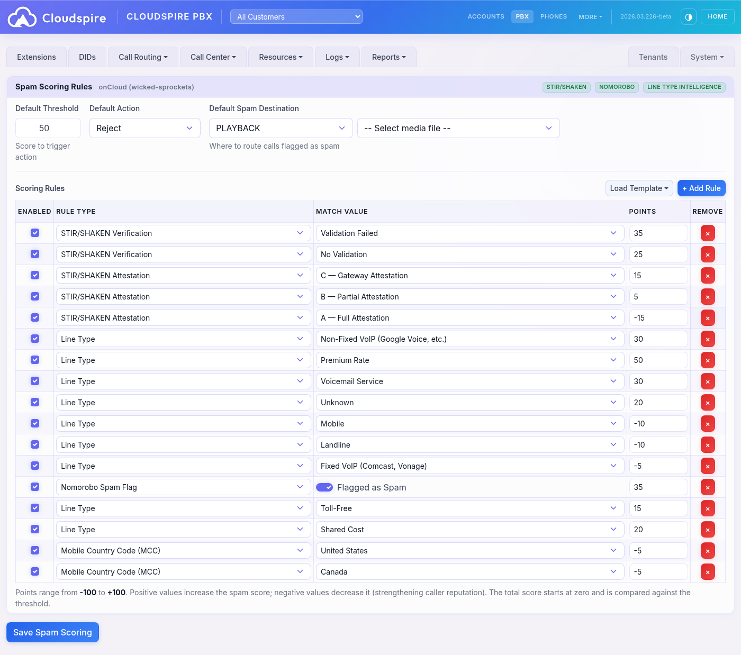Open the Default Action dropdown showing Reject
This screenshot has height=655, width=741.
coord(144,128)
